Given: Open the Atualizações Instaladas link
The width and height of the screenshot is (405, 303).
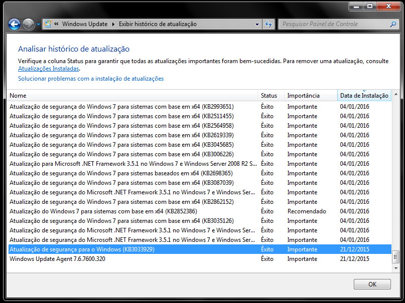Looking at the screenshot, I should pyautogui.click(x=49, y=69).
